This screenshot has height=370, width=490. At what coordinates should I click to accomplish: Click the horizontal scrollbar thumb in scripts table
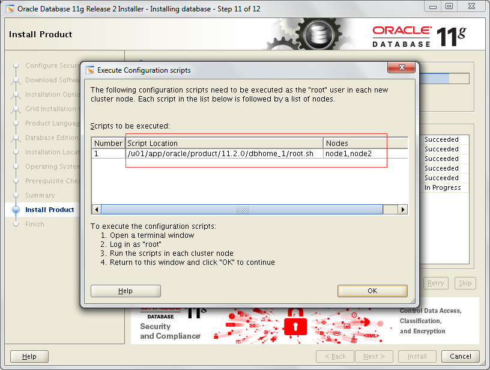click(242, 210)
